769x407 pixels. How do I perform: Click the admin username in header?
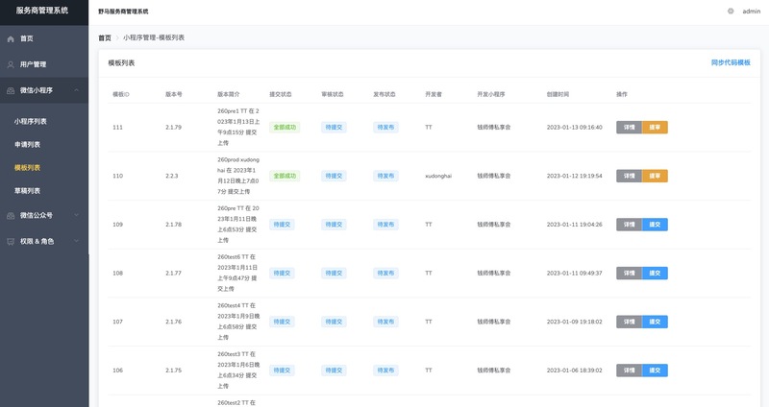(751, 11)
